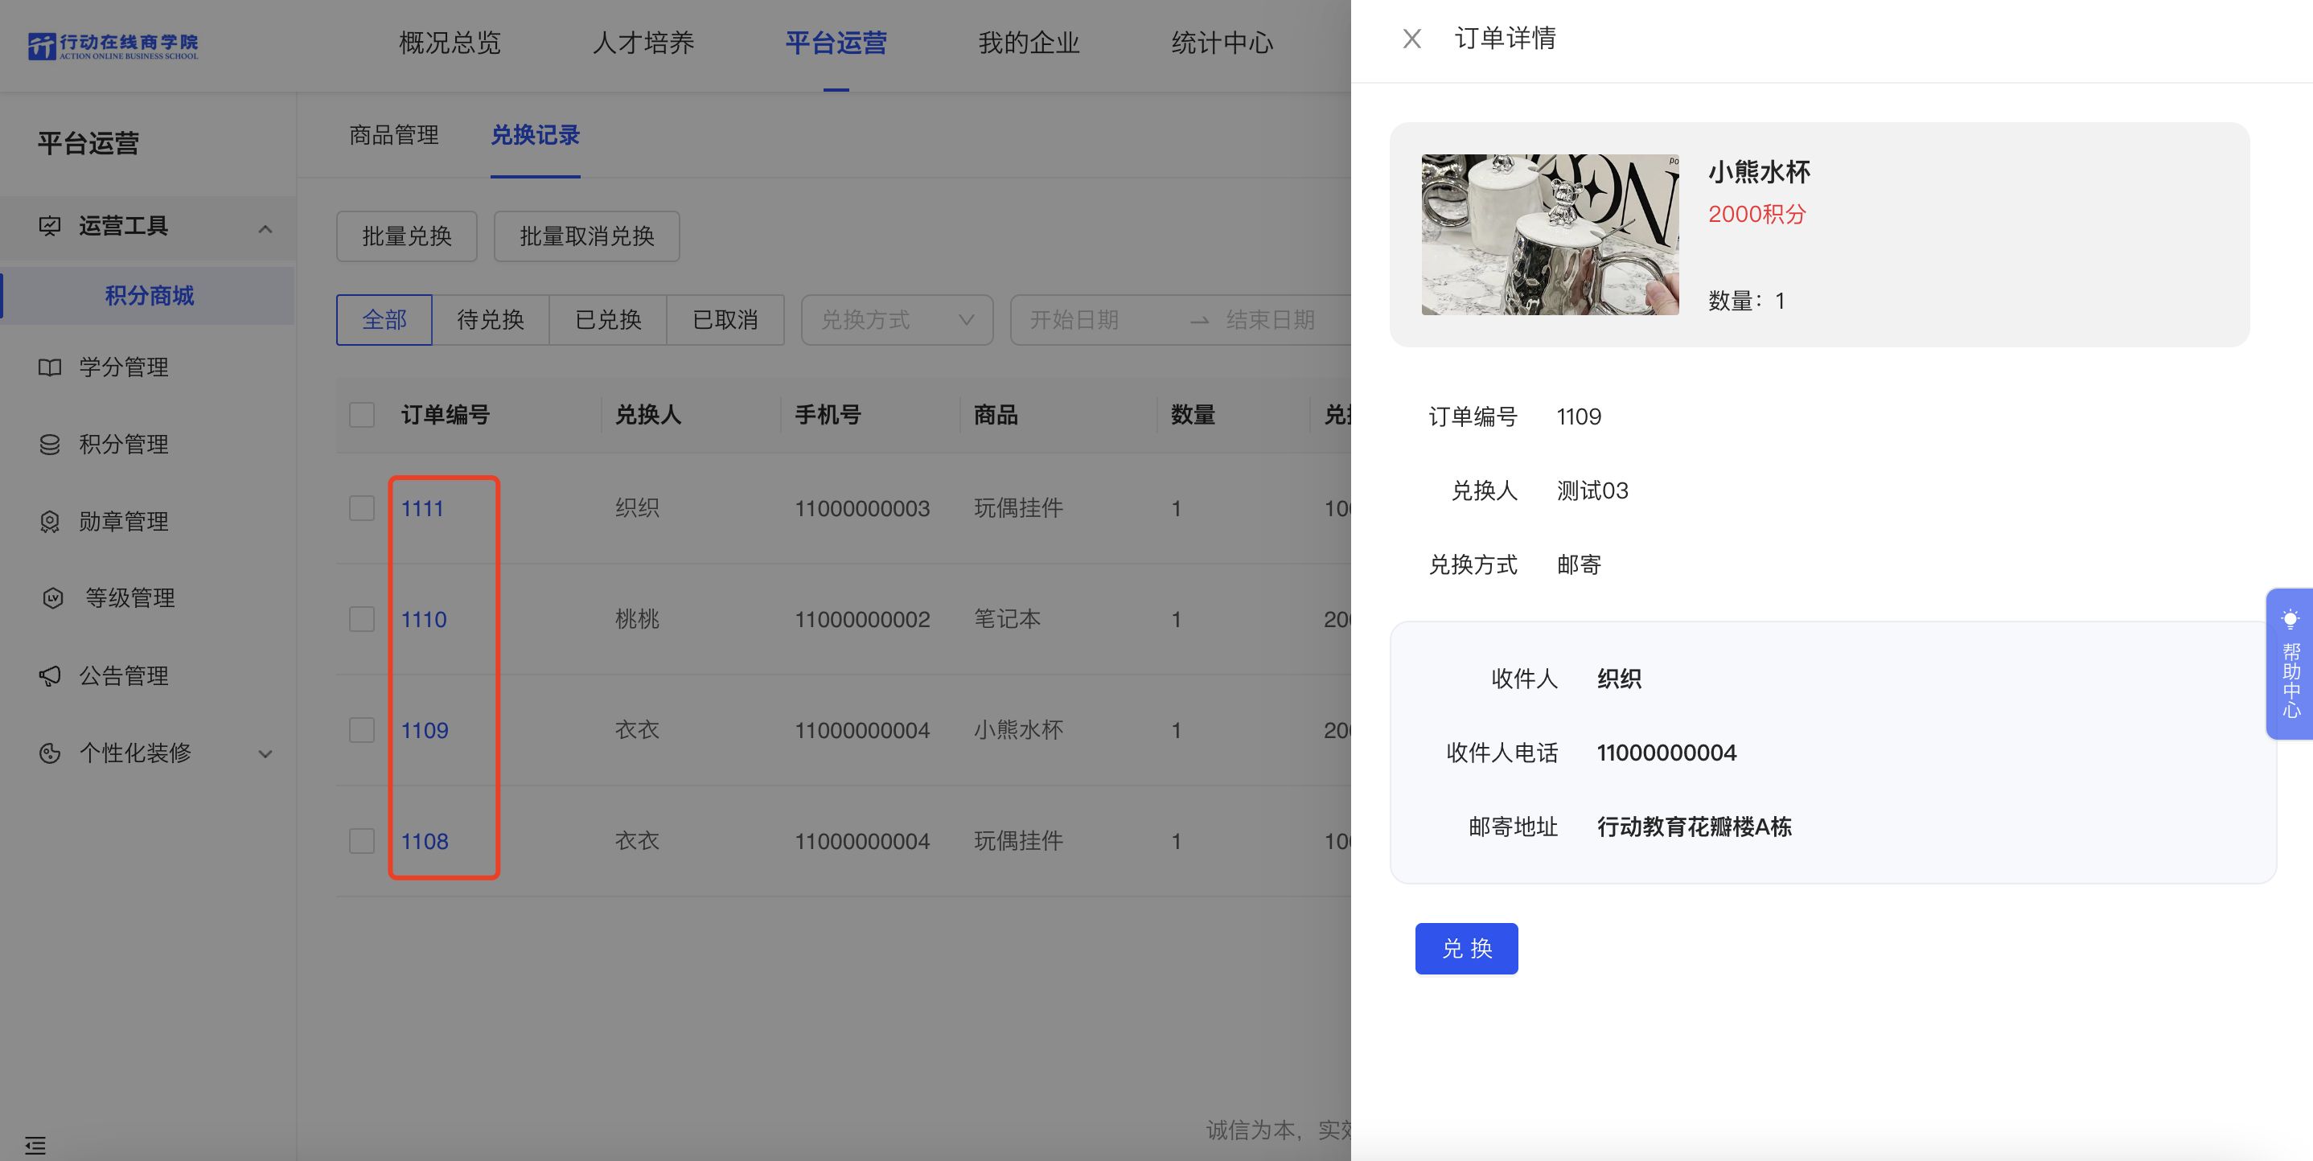Click the 商品 column header
The height and width of the screenshot is (1161, 2313).
[x=996, y=415]
